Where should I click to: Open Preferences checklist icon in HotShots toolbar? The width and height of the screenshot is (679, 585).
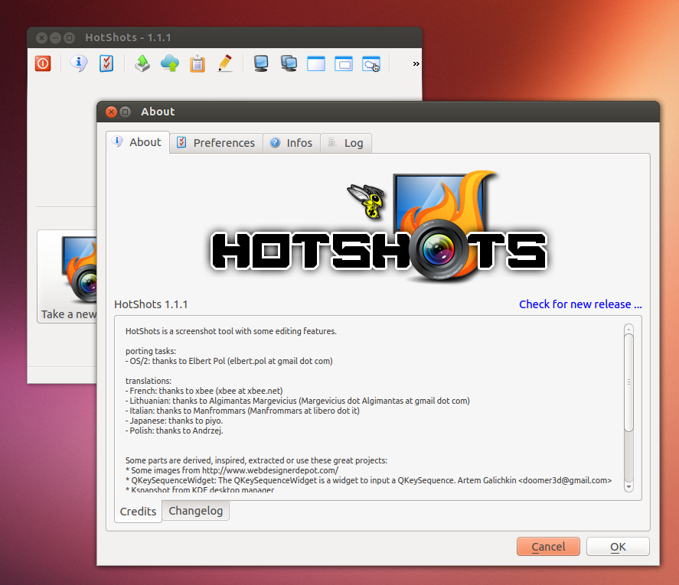click(106, 63)
